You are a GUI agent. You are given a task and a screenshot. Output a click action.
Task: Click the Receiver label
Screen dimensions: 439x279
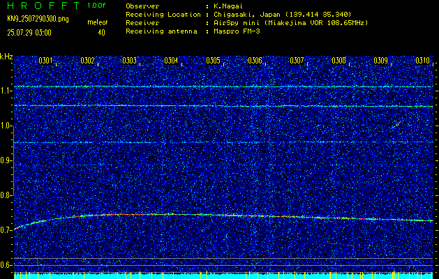tap(142, 22)
